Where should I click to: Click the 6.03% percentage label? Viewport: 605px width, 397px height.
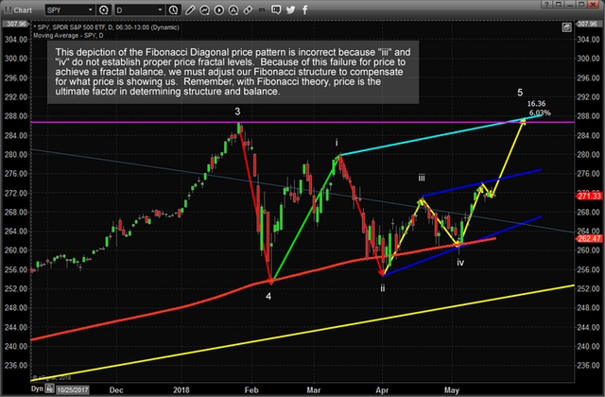click(540, 112)
